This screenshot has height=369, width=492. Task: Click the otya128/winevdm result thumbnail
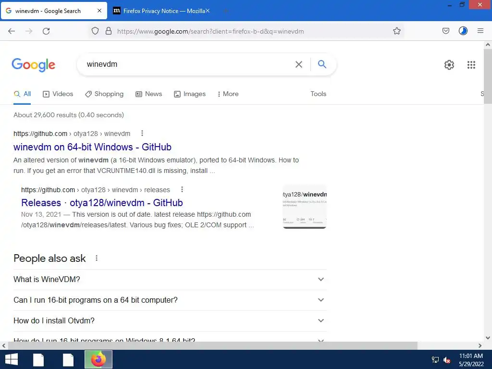[304, 207]
